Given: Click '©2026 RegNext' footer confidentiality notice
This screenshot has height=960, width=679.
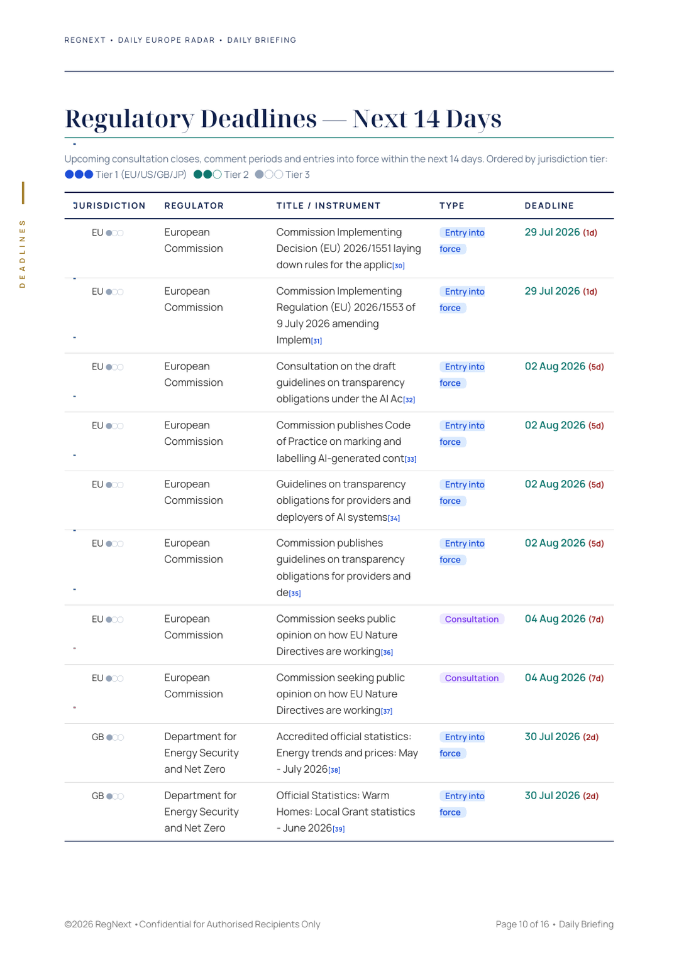Looking at the screenshot, I should pyautogui.click(x=192, y=924).
